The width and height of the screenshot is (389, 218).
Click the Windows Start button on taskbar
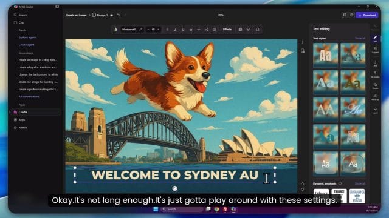(156, 210)
